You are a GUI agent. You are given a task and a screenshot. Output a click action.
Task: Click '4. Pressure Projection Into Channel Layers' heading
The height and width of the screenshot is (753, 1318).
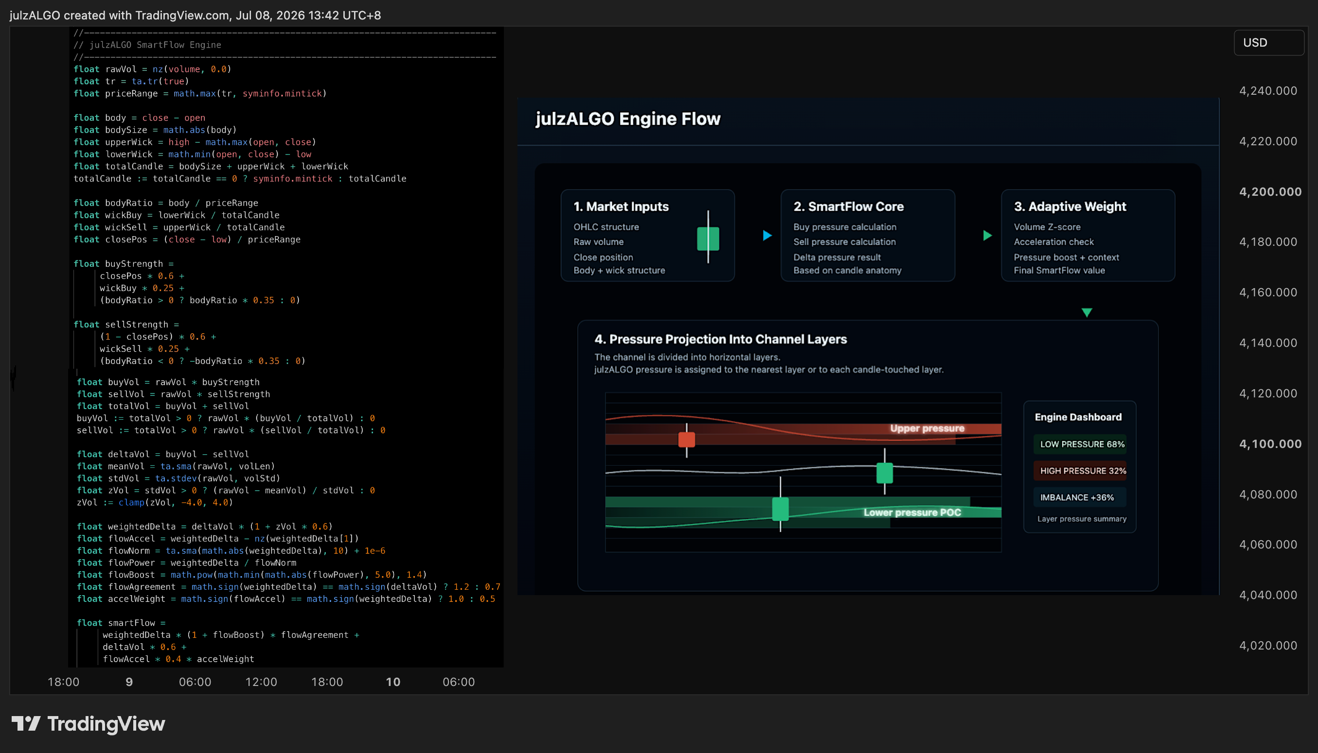point(721,339)
